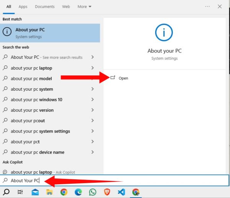Image resolution: width=230 pixels, height=198 pixels.
Task: Open the About your PC best match result
Action: (x=50, y=33)
